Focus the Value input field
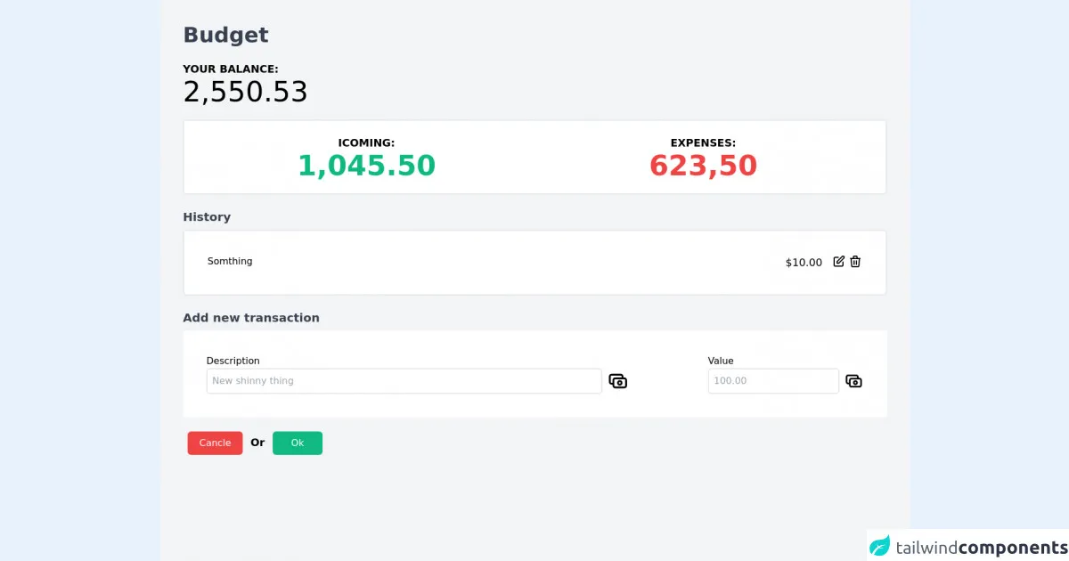The width and height of the screenshot is (1069, 561). 772,381
